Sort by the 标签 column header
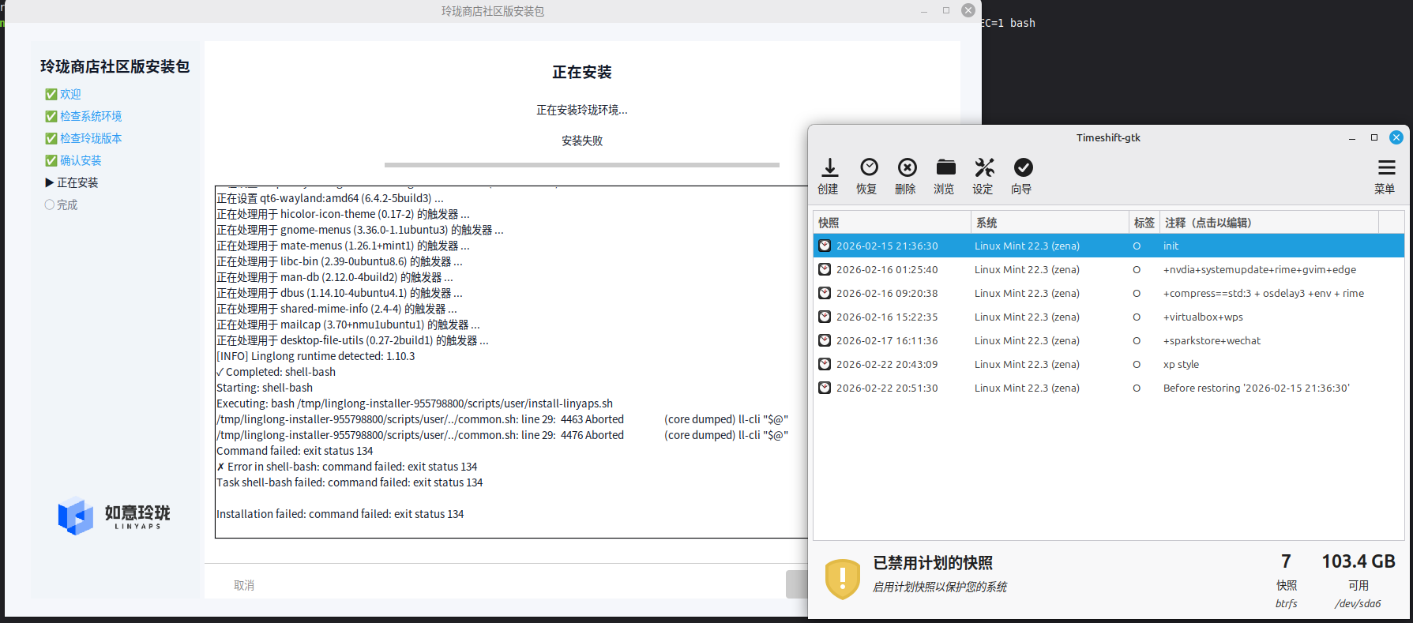The width and height of the screenshot is (1413, 623). point(1144,223)
